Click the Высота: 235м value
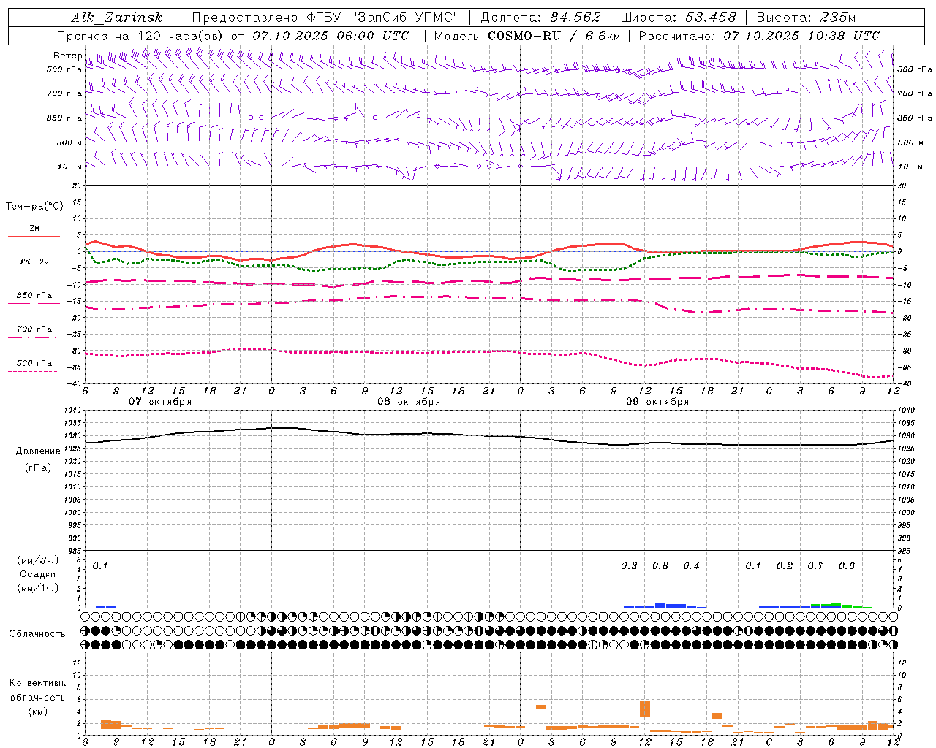The image size is (936, 748). [x=806, y=18]
